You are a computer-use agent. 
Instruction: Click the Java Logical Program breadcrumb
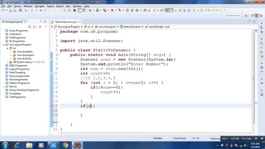67,26
